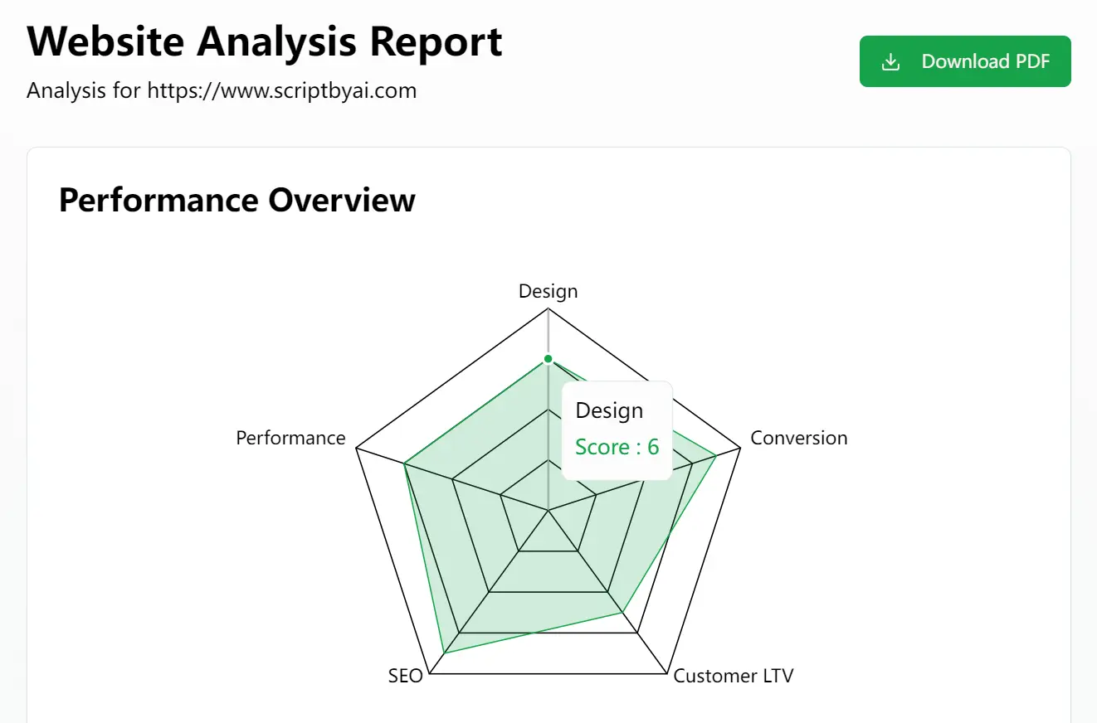1097x723 pixels.
Task: Click the download icon on the PDF button
Action: (x=891, y=61)
